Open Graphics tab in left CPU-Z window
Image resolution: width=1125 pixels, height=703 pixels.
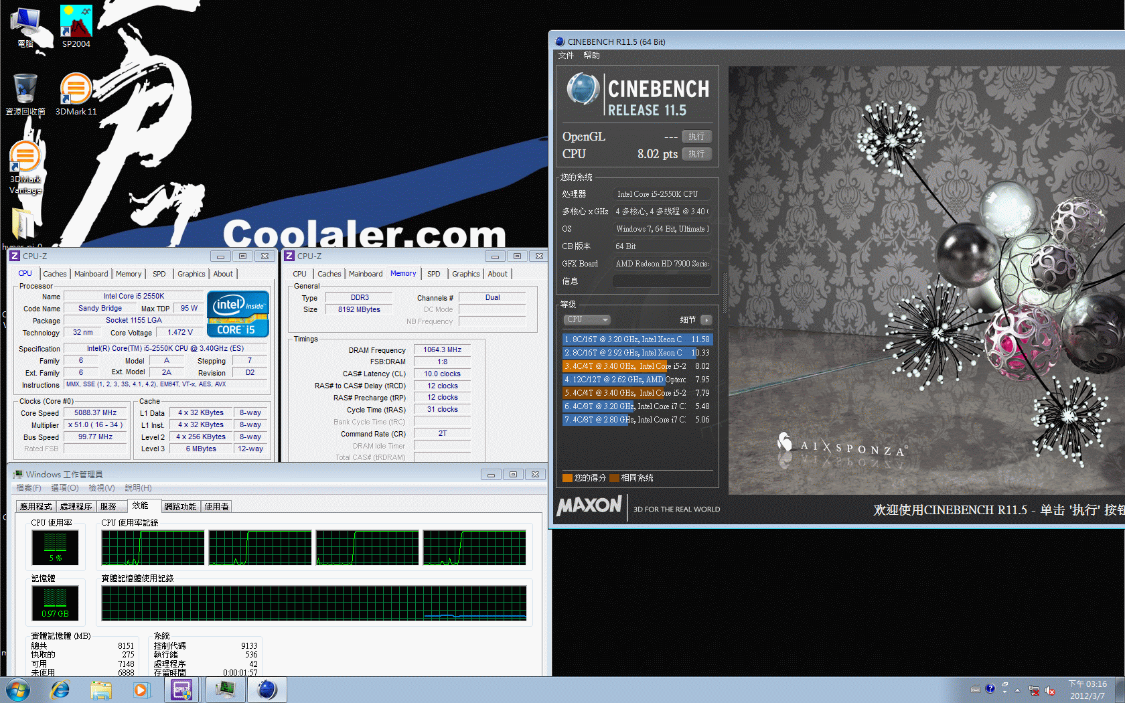pyautogui.click(x=192, y=274)
